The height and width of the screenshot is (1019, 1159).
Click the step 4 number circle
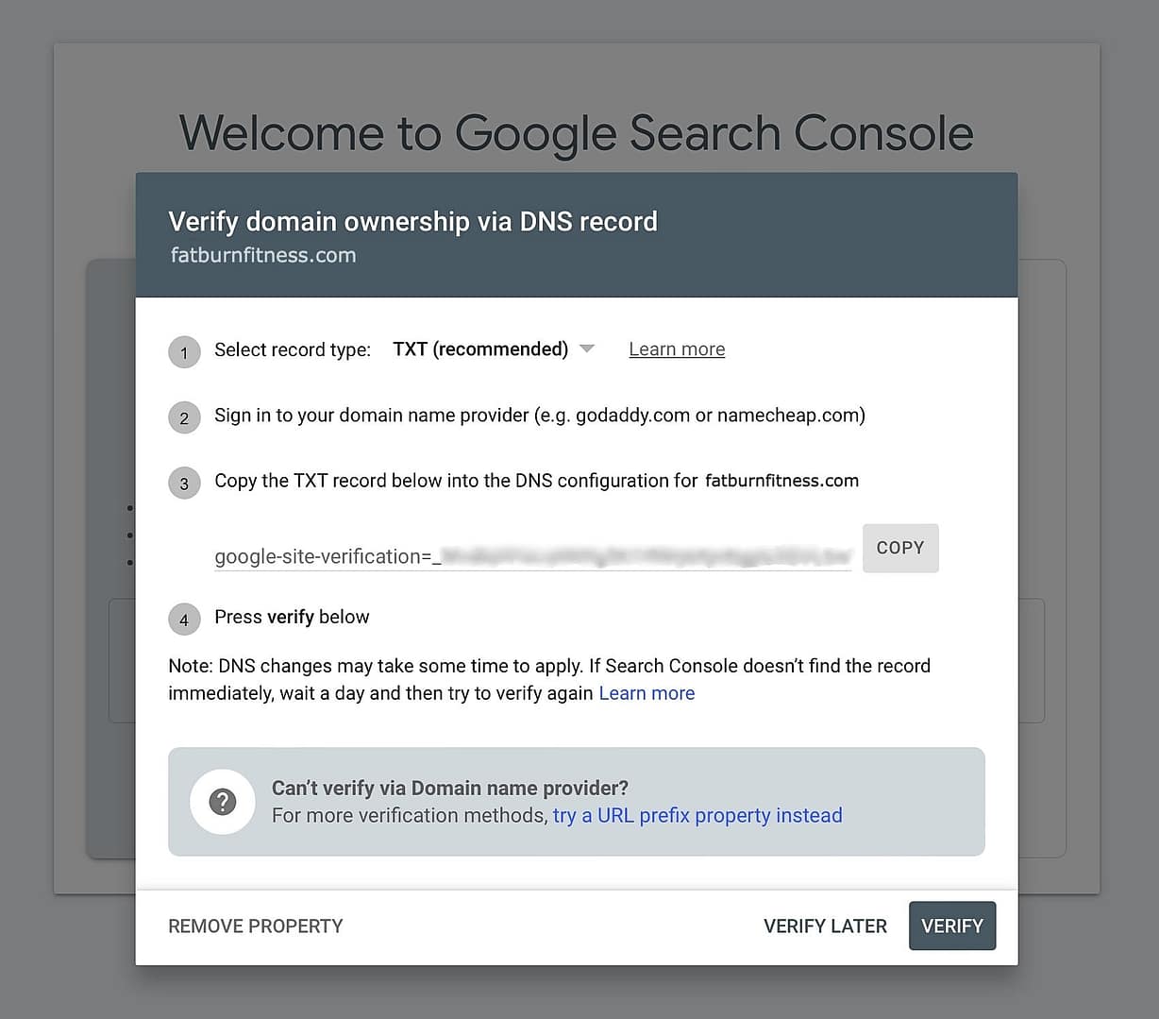click(x=184, y=620)
